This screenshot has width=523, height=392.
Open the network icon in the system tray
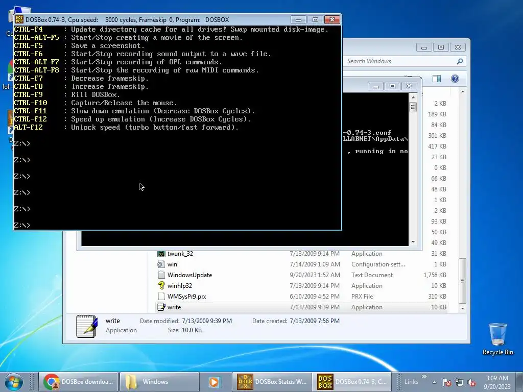click(x=459, y=382)
